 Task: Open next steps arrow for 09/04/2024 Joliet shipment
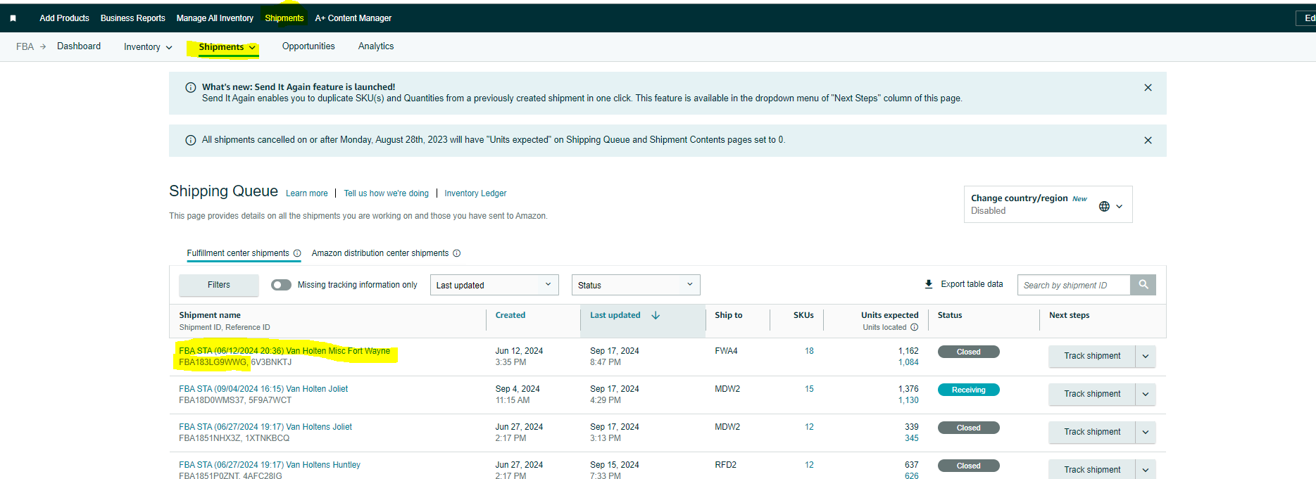tap(1146, 395)
